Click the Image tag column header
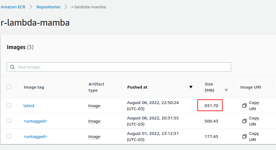Image resolution: width=276 pixels, height=150 pixels. click(34, 87)
